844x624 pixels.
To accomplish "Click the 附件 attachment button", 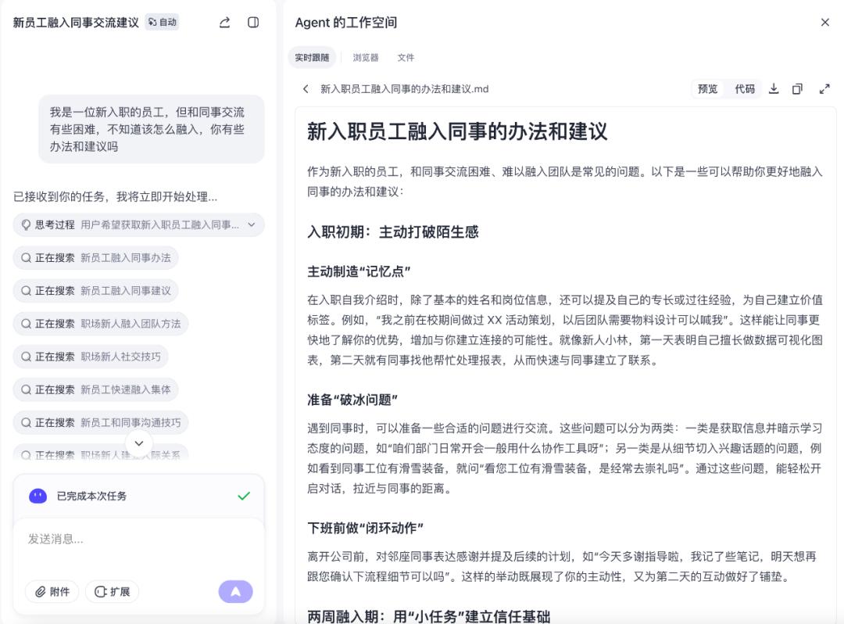I will click(x=52, y=592).
